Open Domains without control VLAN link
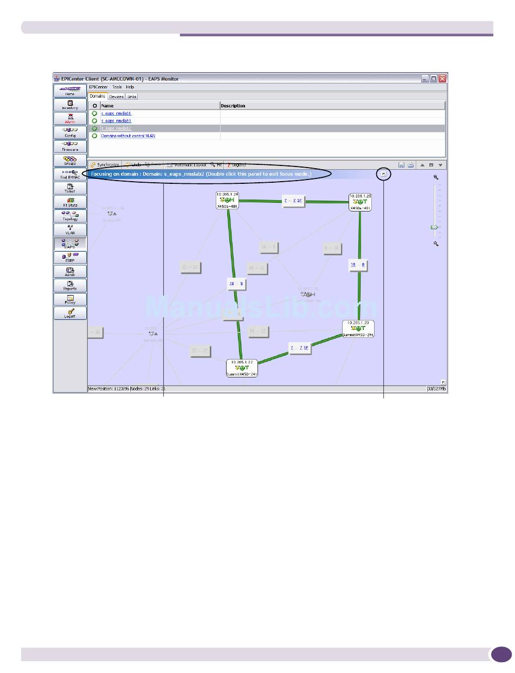The width and height of the screenshot is (515, 673). [128, 136]
